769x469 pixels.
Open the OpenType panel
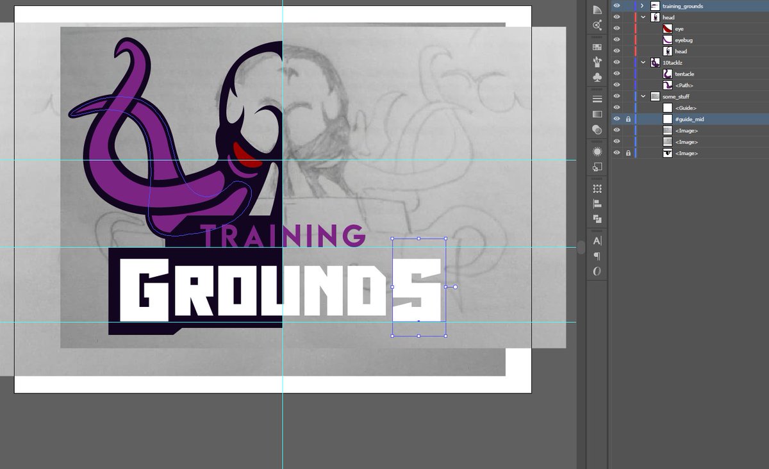click(x=597, y=272)
